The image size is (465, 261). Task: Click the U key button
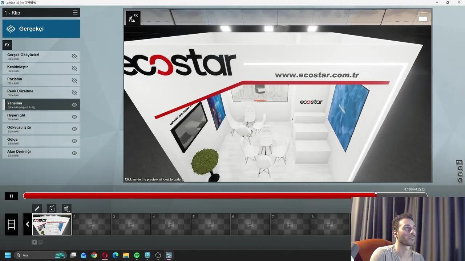click(460, 181)
